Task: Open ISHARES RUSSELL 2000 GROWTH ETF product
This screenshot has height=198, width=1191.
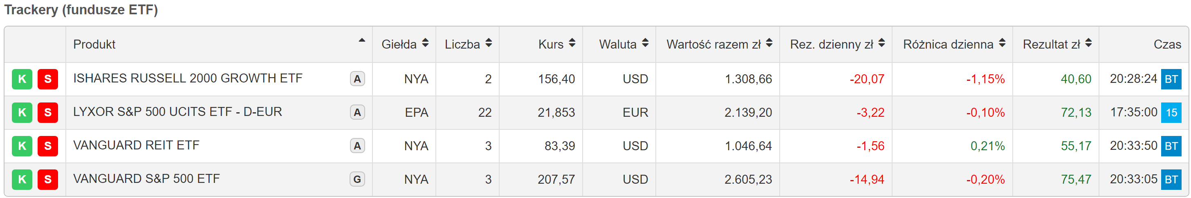Action: pyautogui.click(x=188, y=78)
